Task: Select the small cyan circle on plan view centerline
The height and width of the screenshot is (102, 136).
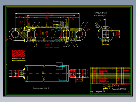Action: (60, 73)
